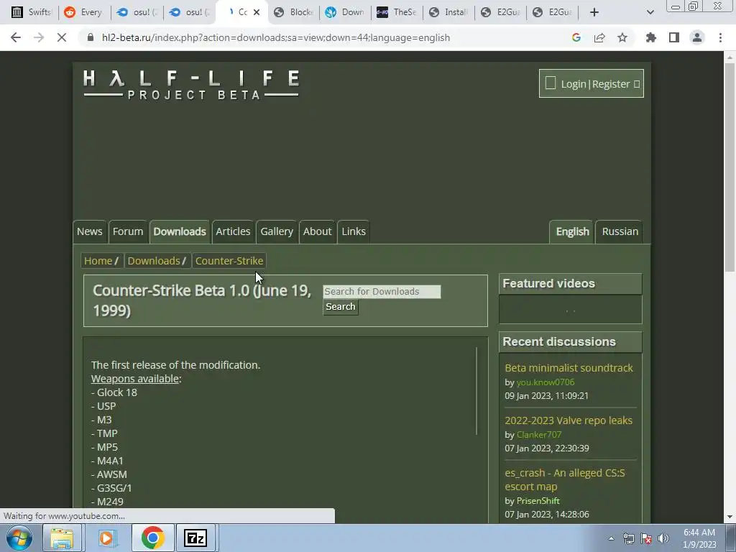Open Windows Explorer from taskbar

(x=62, y=538)
